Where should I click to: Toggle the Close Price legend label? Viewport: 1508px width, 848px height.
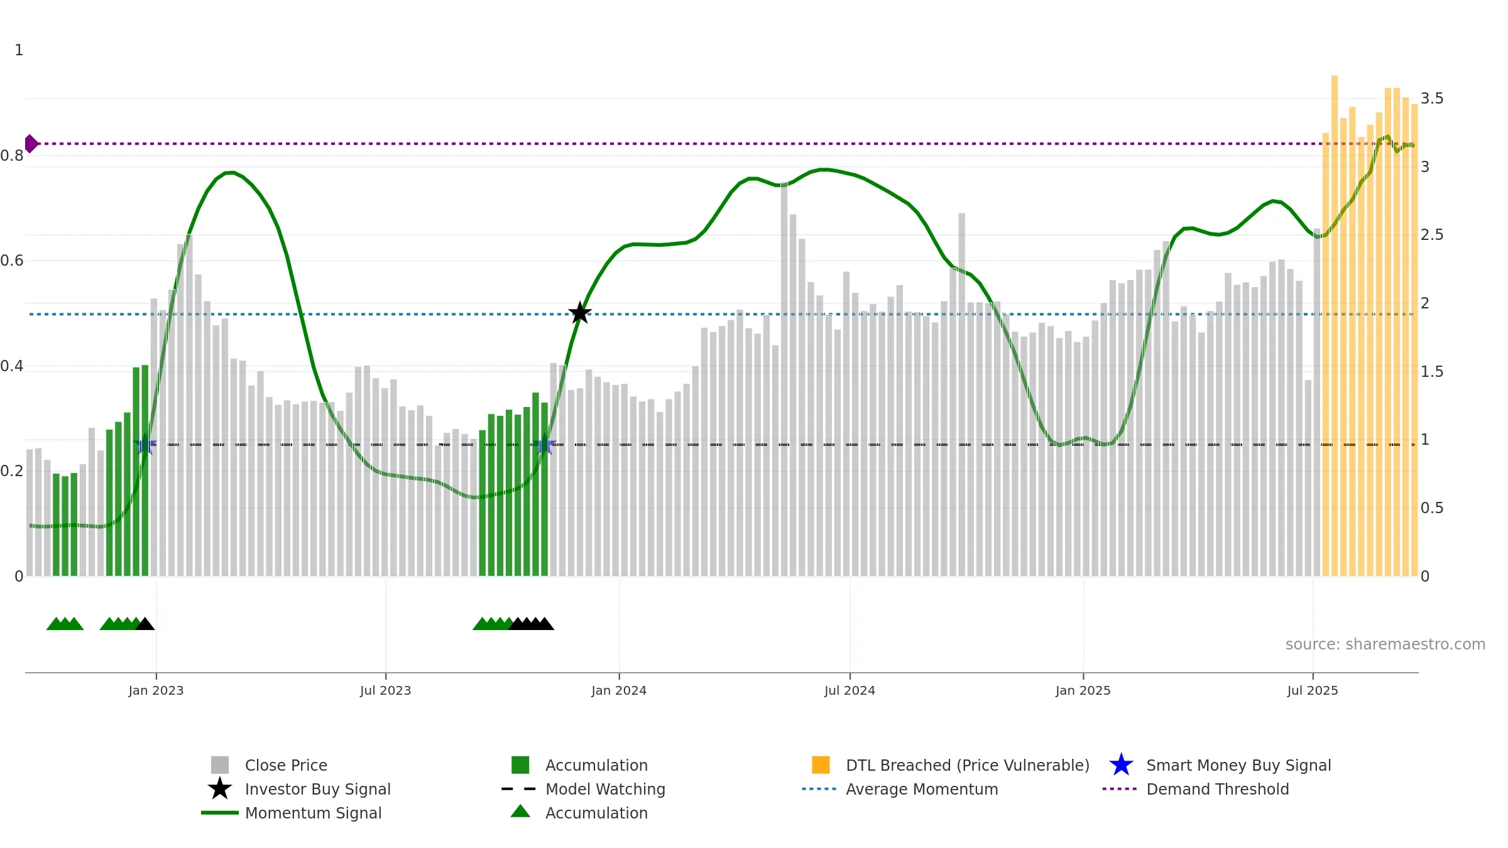[x=286, y=765]
